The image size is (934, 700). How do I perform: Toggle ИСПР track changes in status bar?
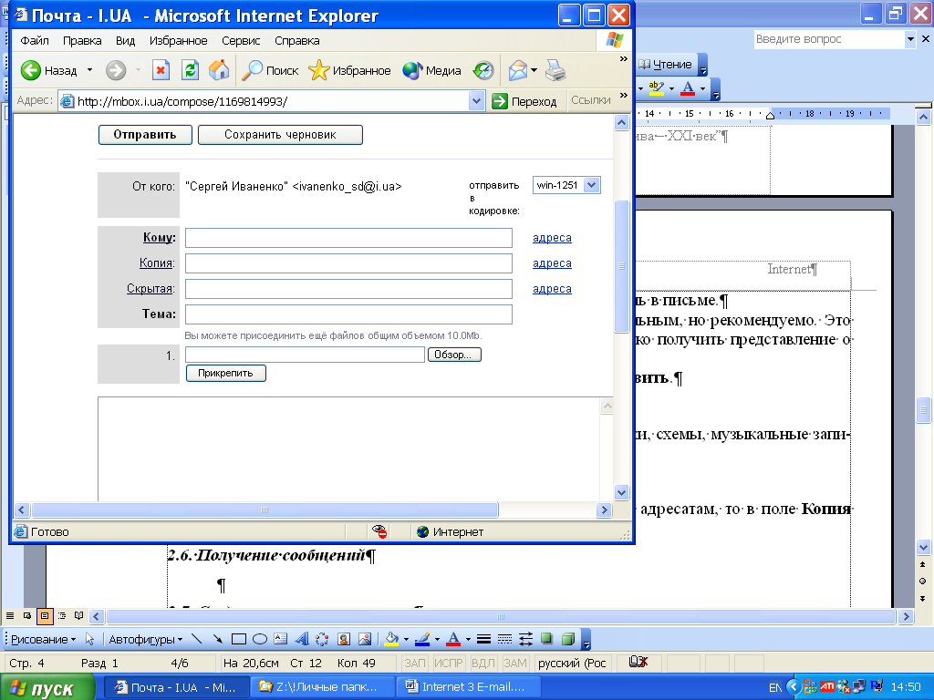pyautogui.click(x=449, y=664)
